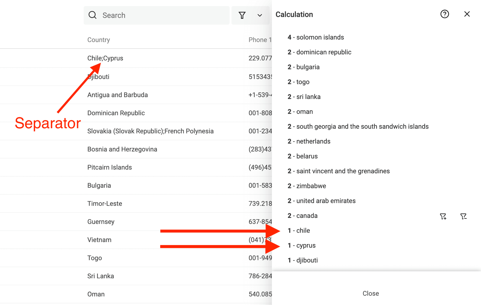481x305 pixels.
Task: Click the add-filter icon beside canada
Action: coord(443,216)
